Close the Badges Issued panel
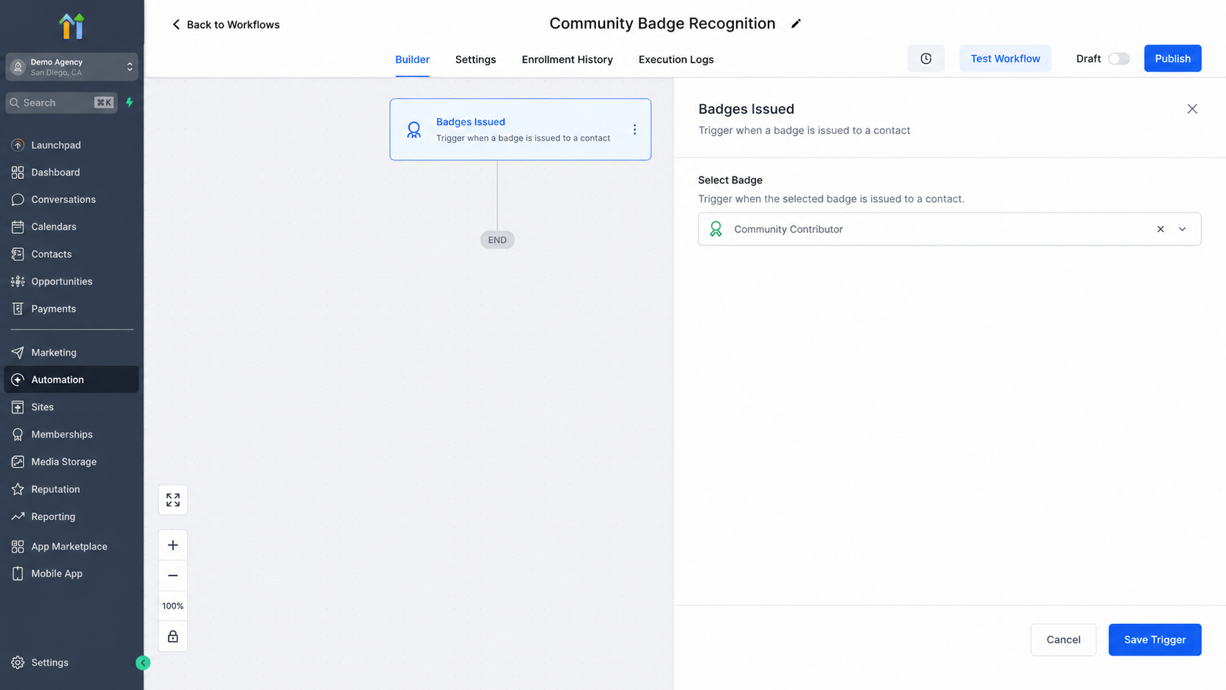 coord(1192,109)
